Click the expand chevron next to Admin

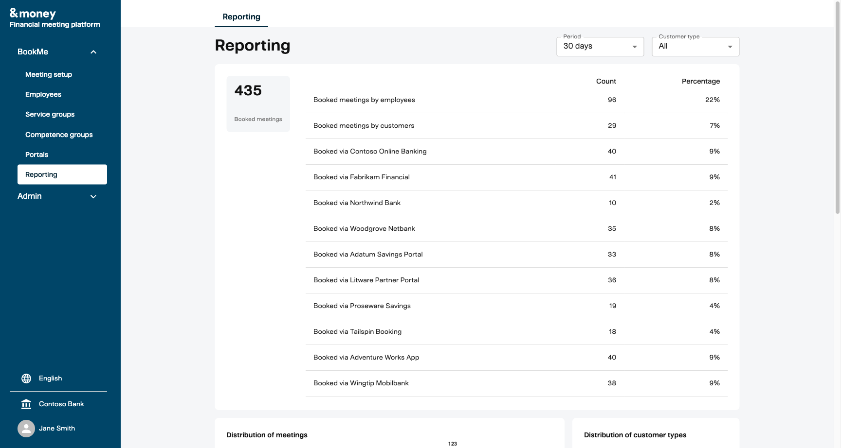coord(93,196)
